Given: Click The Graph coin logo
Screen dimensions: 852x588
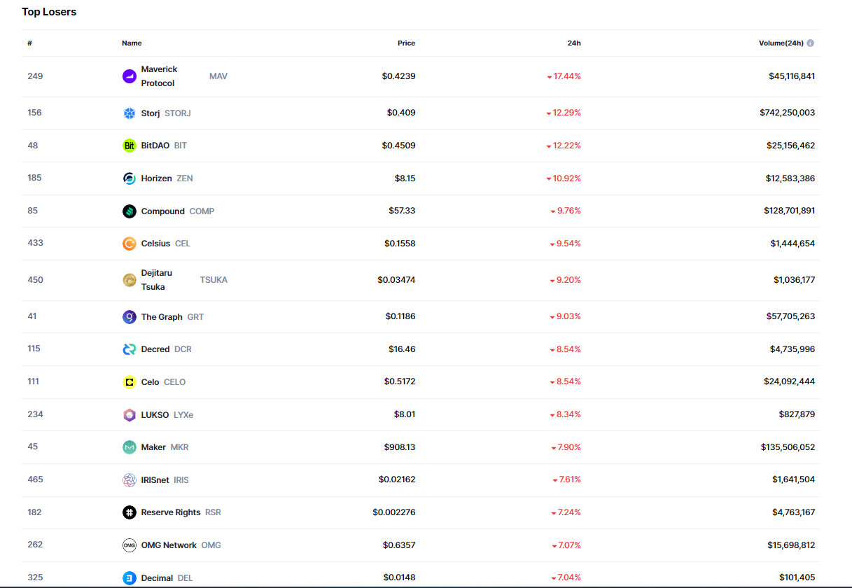Looking at the screenshot, I should coord(130,317).
